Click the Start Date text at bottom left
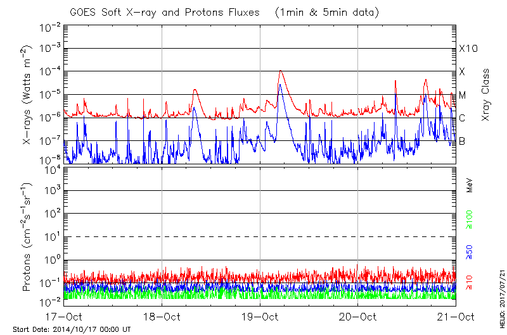 72,330
